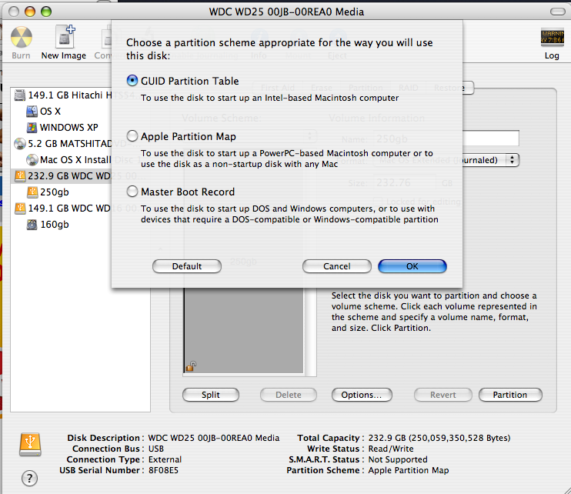Image resolution: width=571 pixels, height=494 pixels.
Task: Select the 149.1 GB Hitachi disk icon
Action: [20, 95]
